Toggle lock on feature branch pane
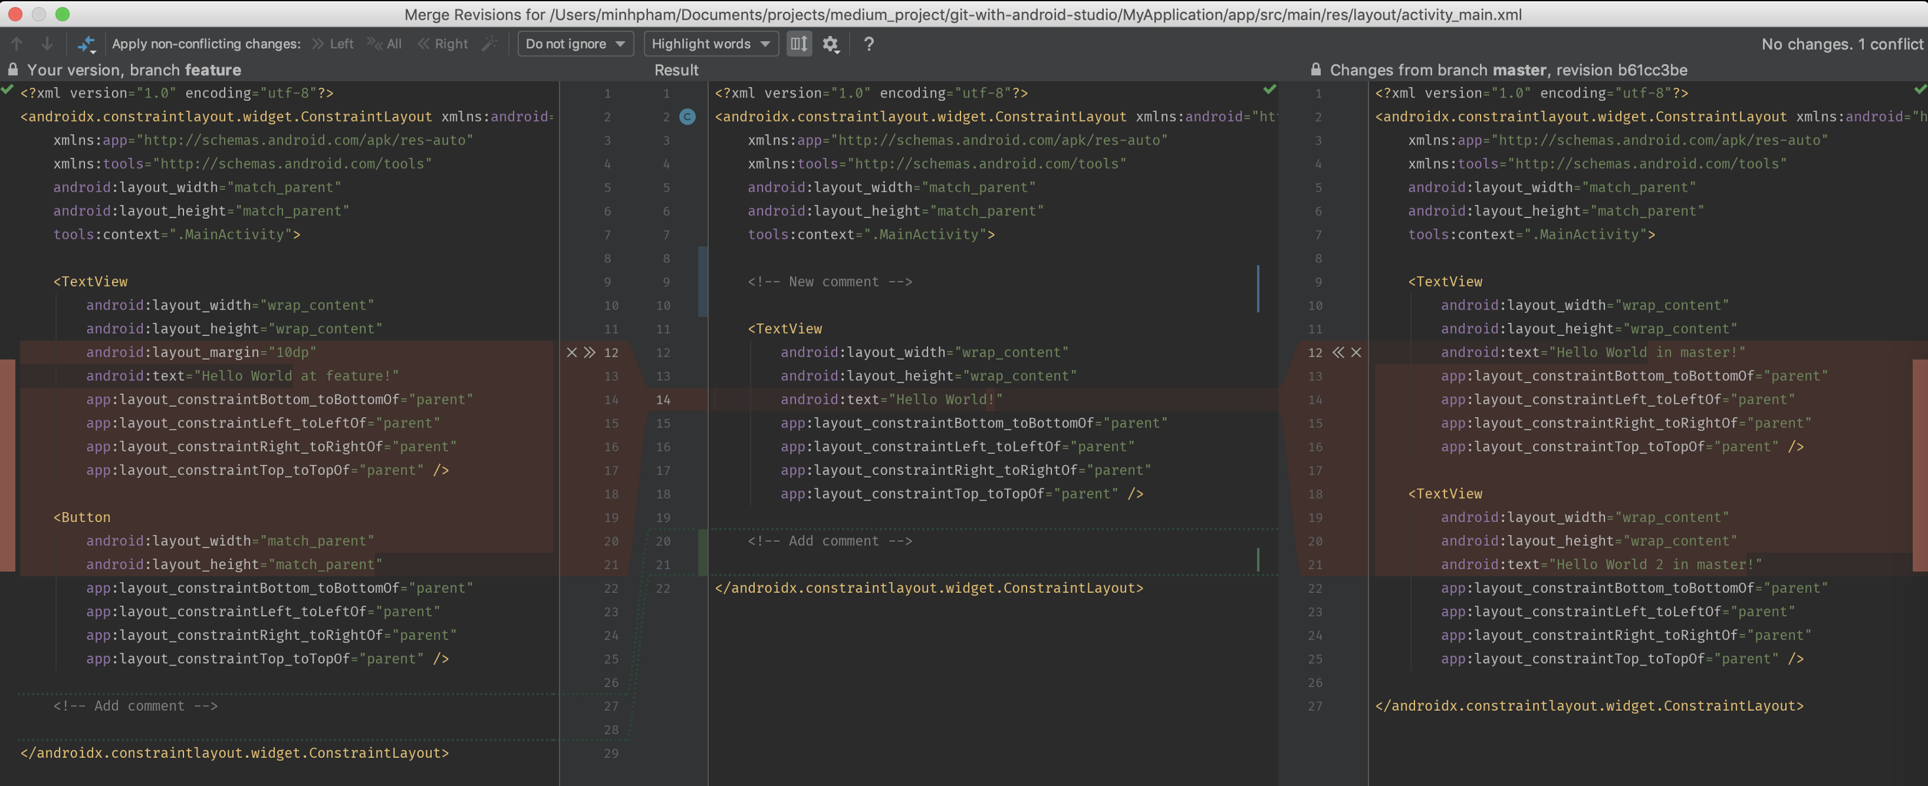This screenshot has height=786, width=1928. pos(12,69)
